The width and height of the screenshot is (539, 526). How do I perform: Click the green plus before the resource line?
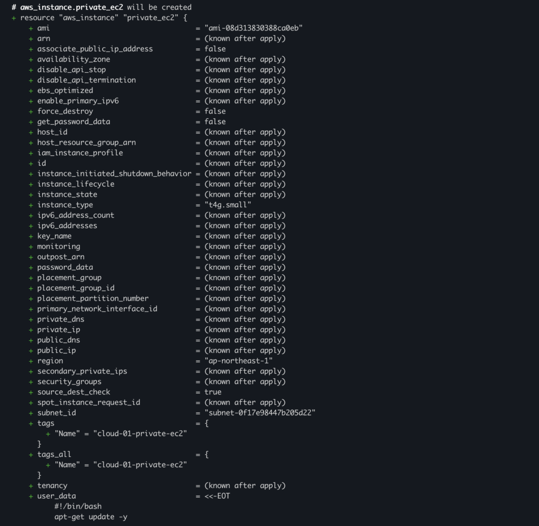[x=14, y=18]
